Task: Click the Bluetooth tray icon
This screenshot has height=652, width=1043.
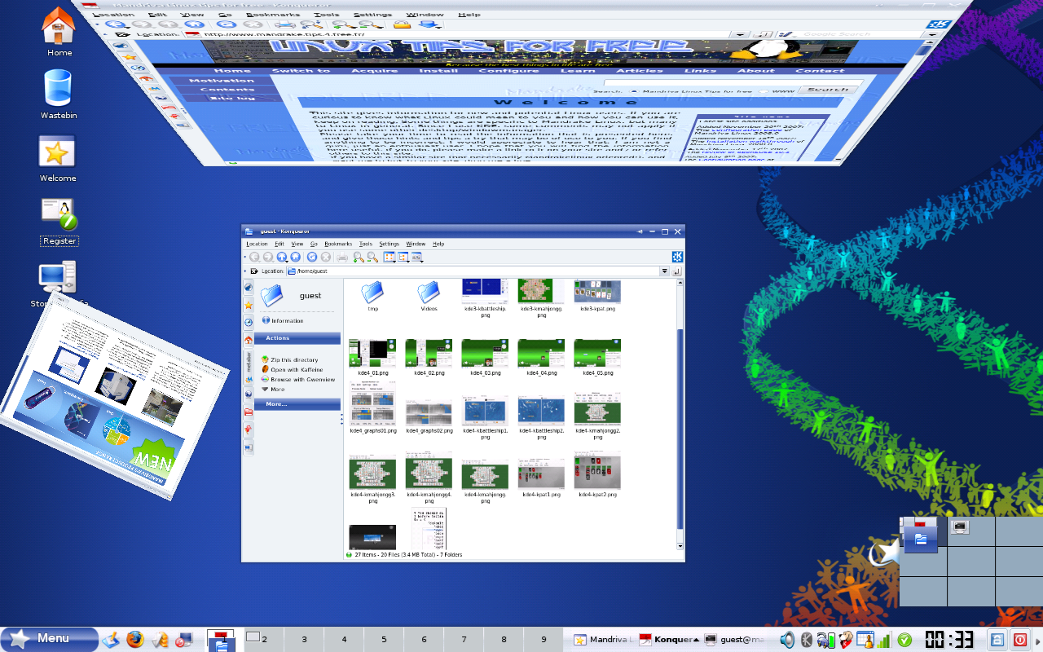Action: 807,640
